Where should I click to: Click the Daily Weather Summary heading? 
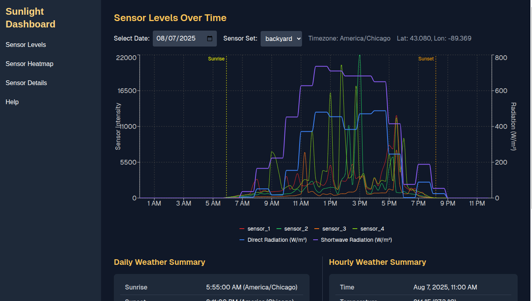click(x=160, y=262)
